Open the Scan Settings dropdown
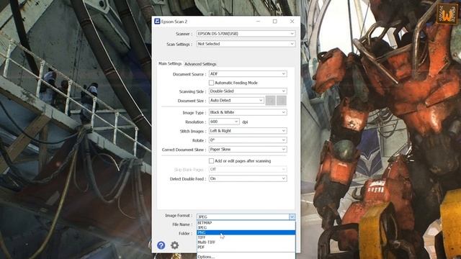 [246, 44]
